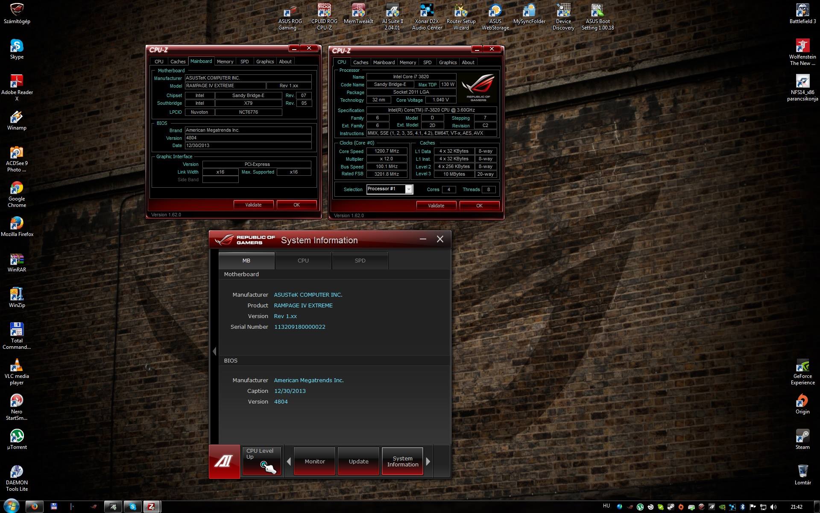Screen dimensions: 820x513
Task: Click OK in the left CPU-Z window
Action: [296, 205]
